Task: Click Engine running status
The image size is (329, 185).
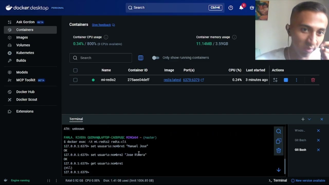Action: [17, 180]
